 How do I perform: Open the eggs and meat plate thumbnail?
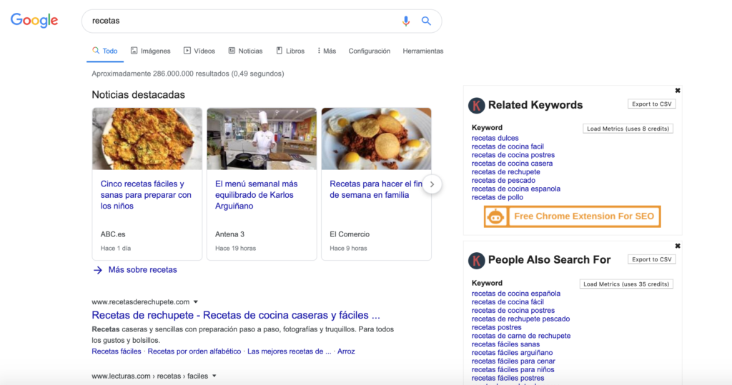pos(376,139)
